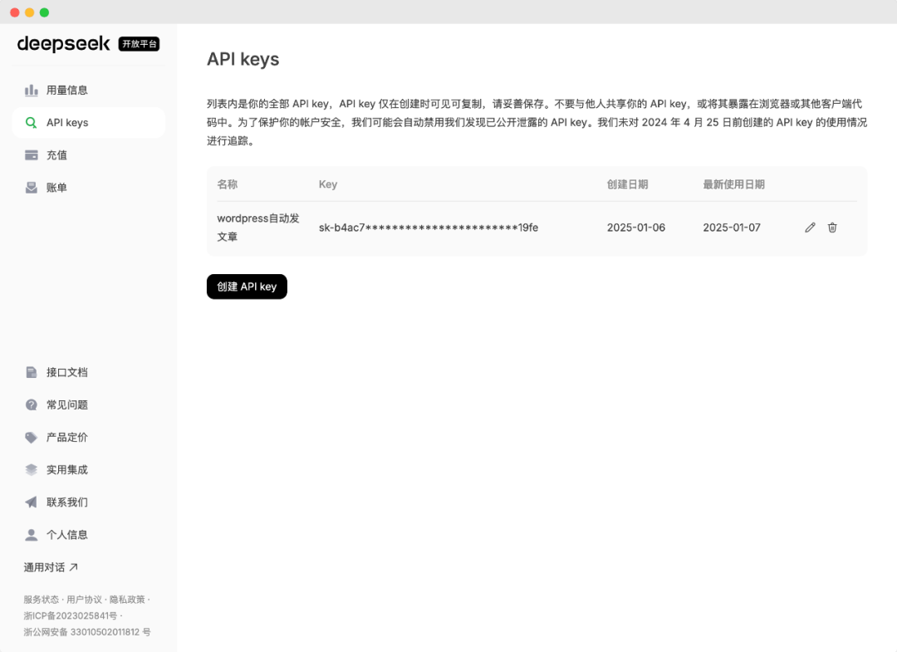Close the window with the red button
Screen dimensions: 897x652
[15, 12]
